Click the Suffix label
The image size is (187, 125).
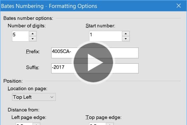33,67
